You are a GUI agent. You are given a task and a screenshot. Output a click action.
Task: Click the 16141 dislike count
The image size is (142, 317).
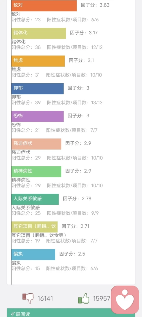click(x=45, y=298)
